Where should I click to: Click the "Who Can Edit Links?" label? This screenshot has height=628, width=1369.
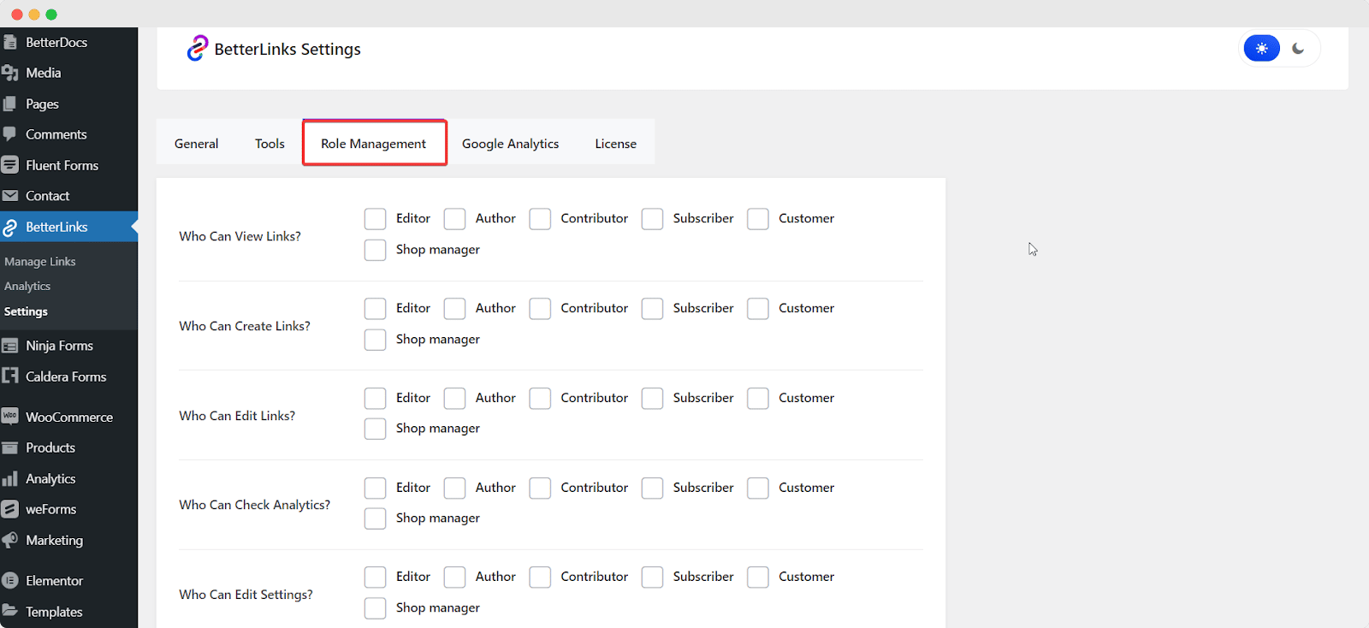tap(237, 416)
